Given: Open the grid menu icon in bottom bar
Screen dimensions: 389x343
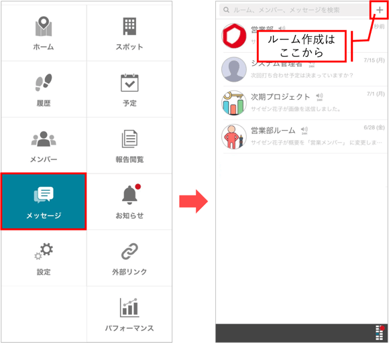Looking at the screenshot, I should pos(380,333).
